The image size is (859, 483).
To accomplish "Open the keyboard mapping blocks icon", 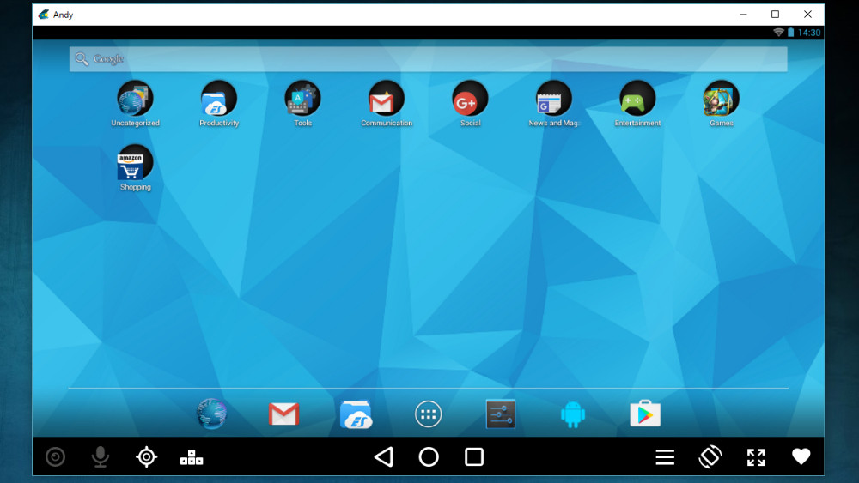I will click(x=192, y=457).
